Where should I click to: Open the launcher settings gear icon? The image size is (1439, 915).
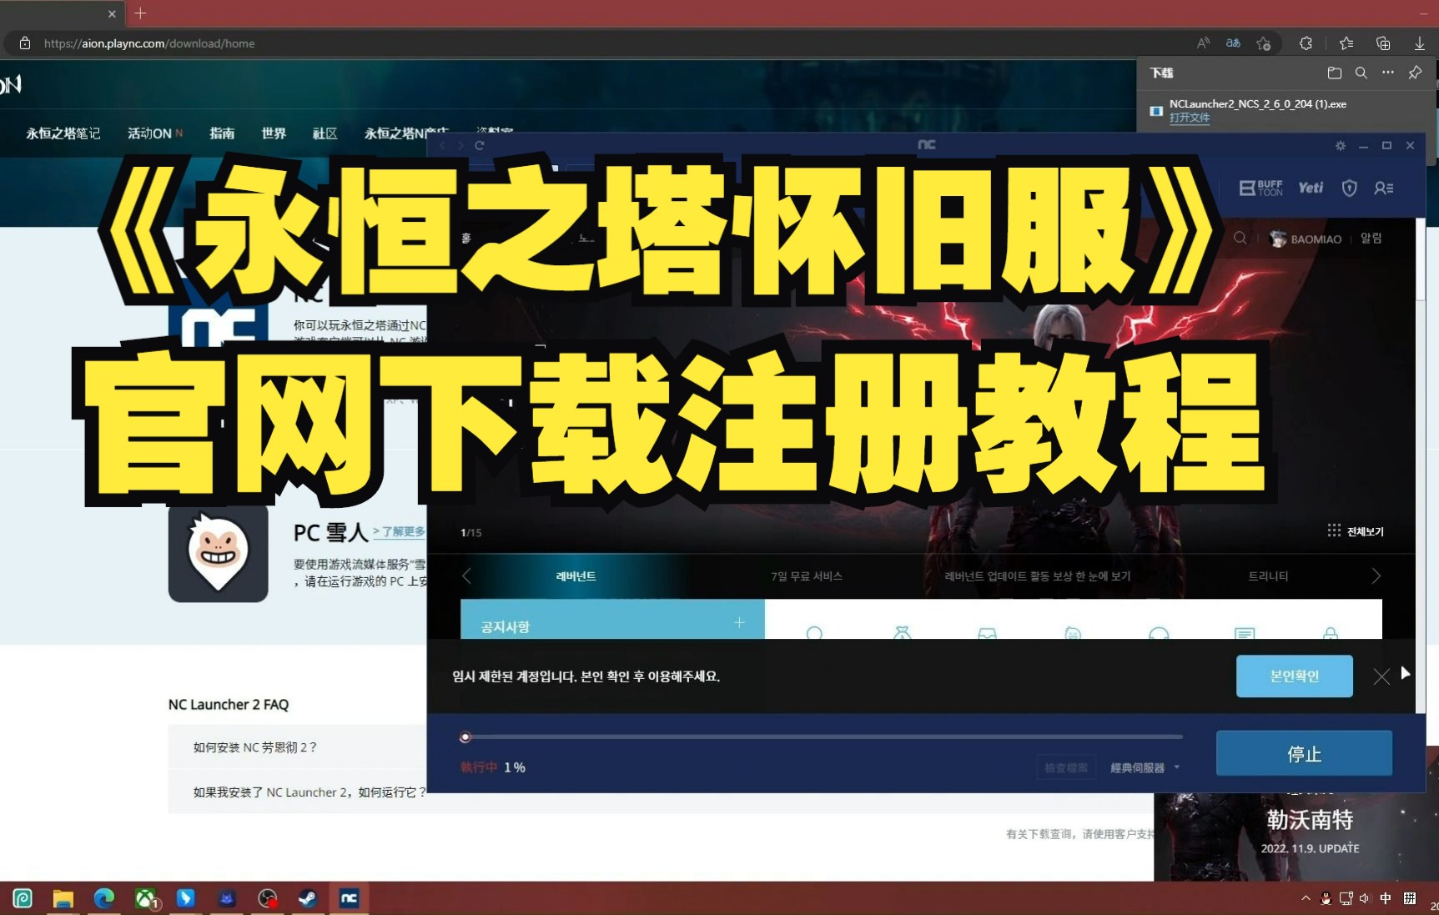tap(1341, 145)
